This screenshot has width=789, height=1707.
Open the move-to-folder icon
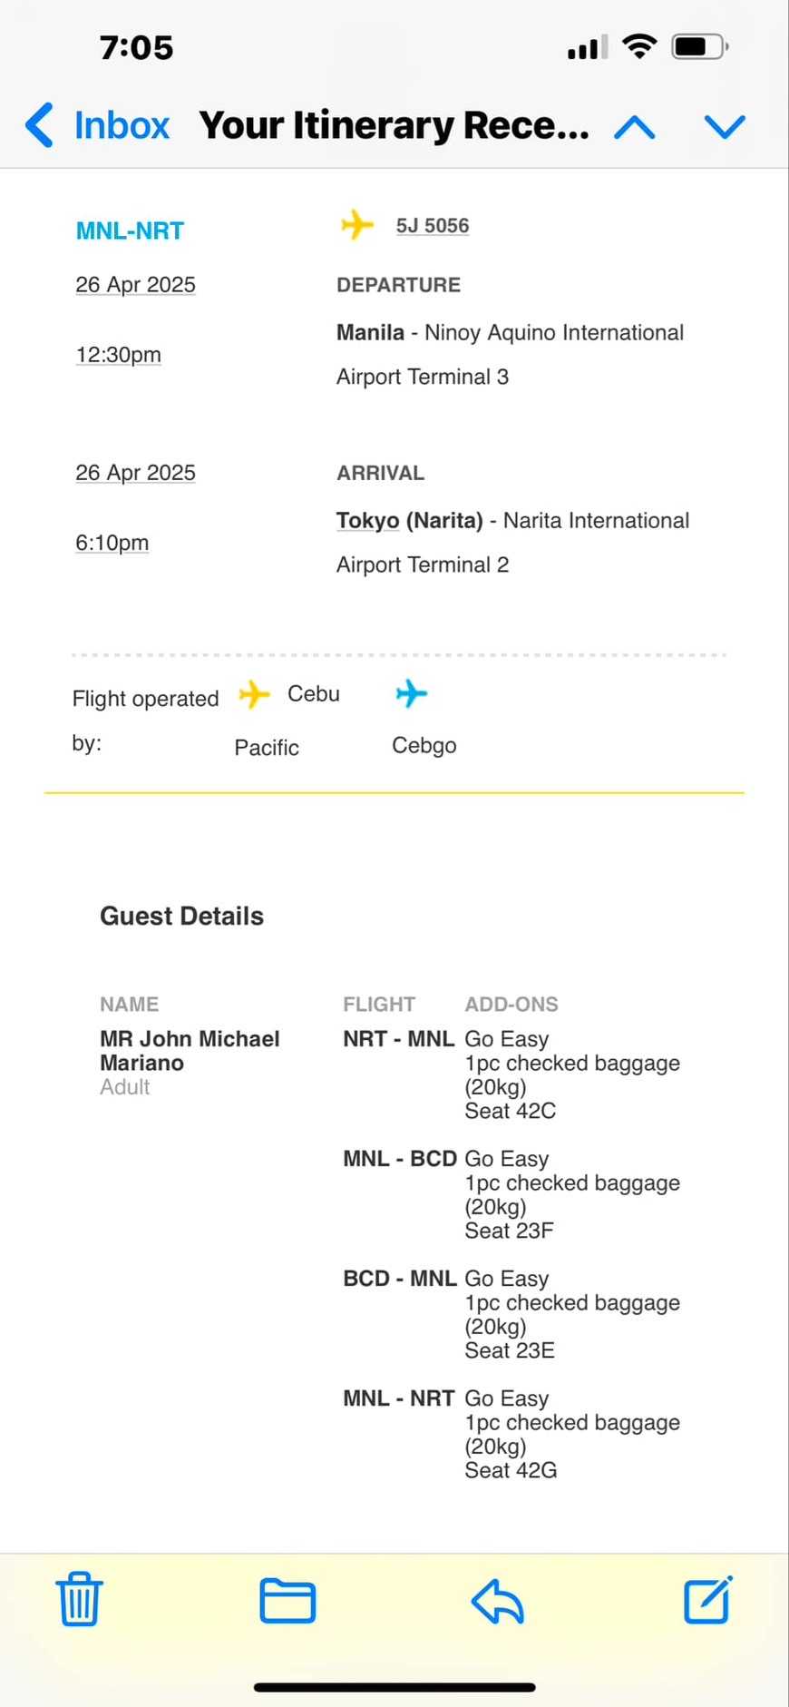click(287, 1600)
